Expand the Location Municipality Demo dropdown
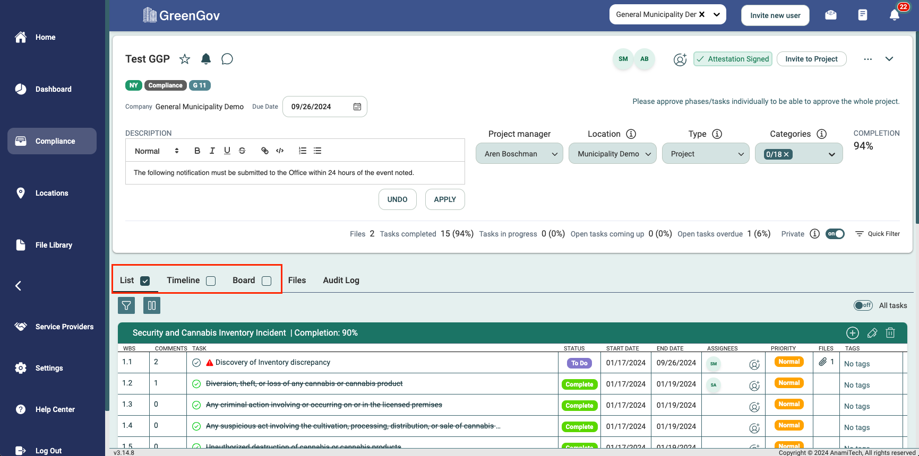The image size is (919, 456). pos(612,154)
